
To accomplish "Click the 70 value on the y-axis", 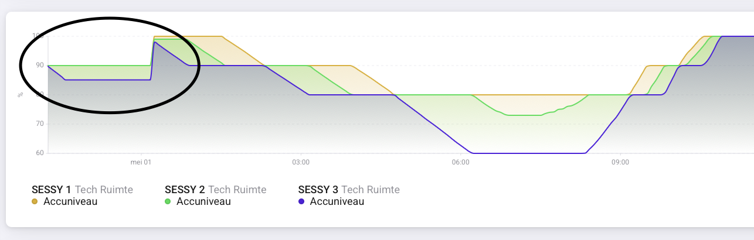I will point(39,124).
